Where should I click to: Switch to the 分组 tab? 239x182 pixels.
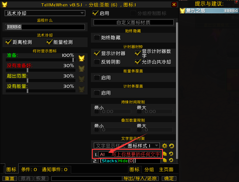point(149,170)
